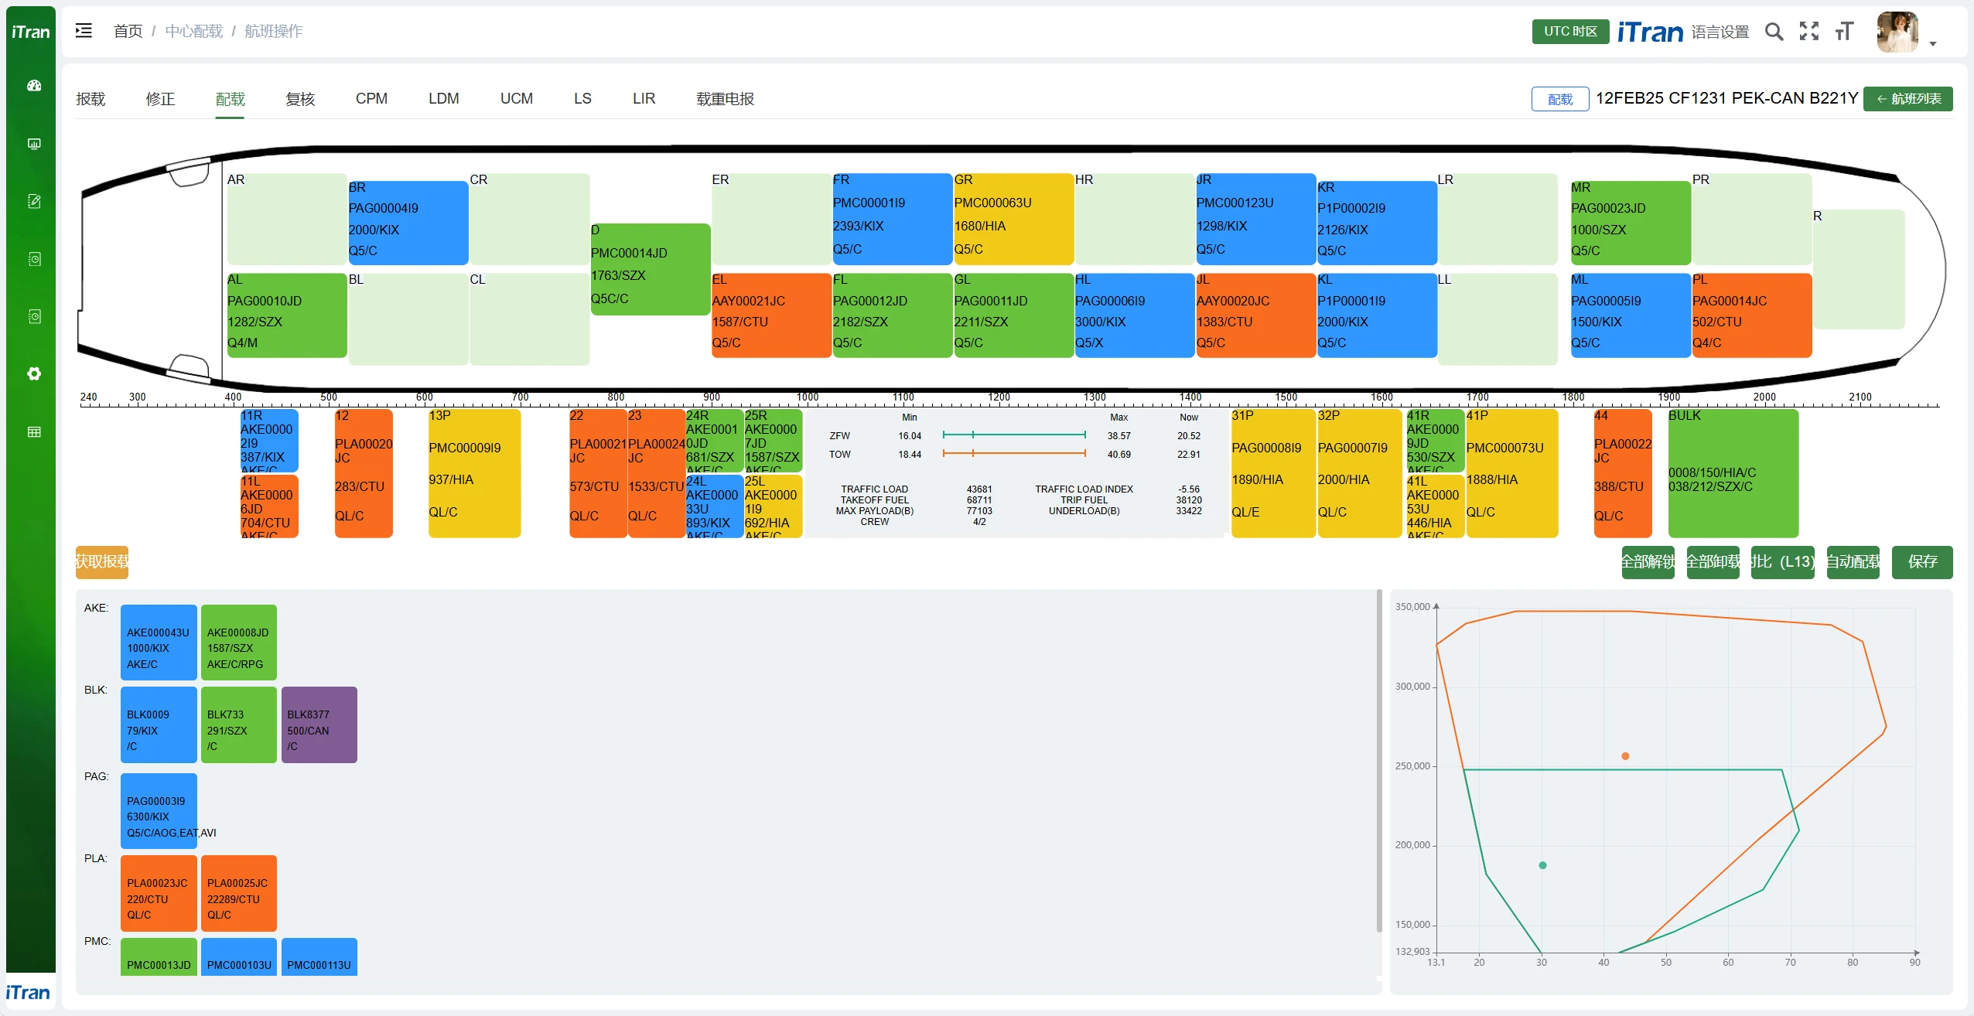
Task: Select PAG0000319 6300/KIX unloaded pallet
Action: pos(159,810)
